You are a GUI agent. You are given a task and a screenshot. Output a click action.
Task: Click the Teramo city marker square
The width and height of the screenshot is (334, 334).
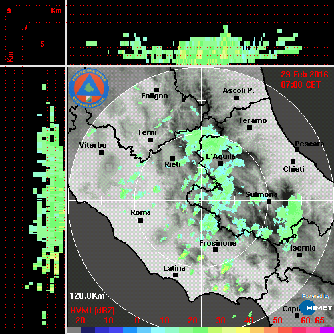[x=250, y=128]
